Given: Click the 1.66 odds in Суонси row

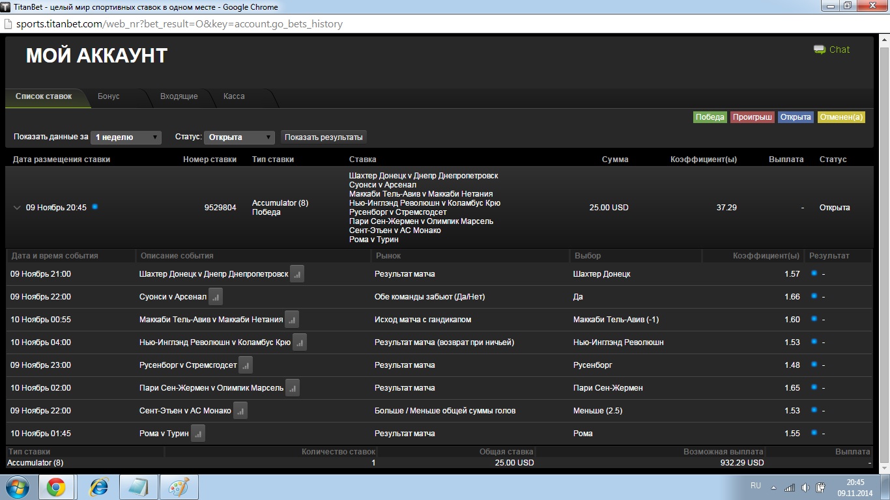Looking at the screenshot, I should coord(792,297).
